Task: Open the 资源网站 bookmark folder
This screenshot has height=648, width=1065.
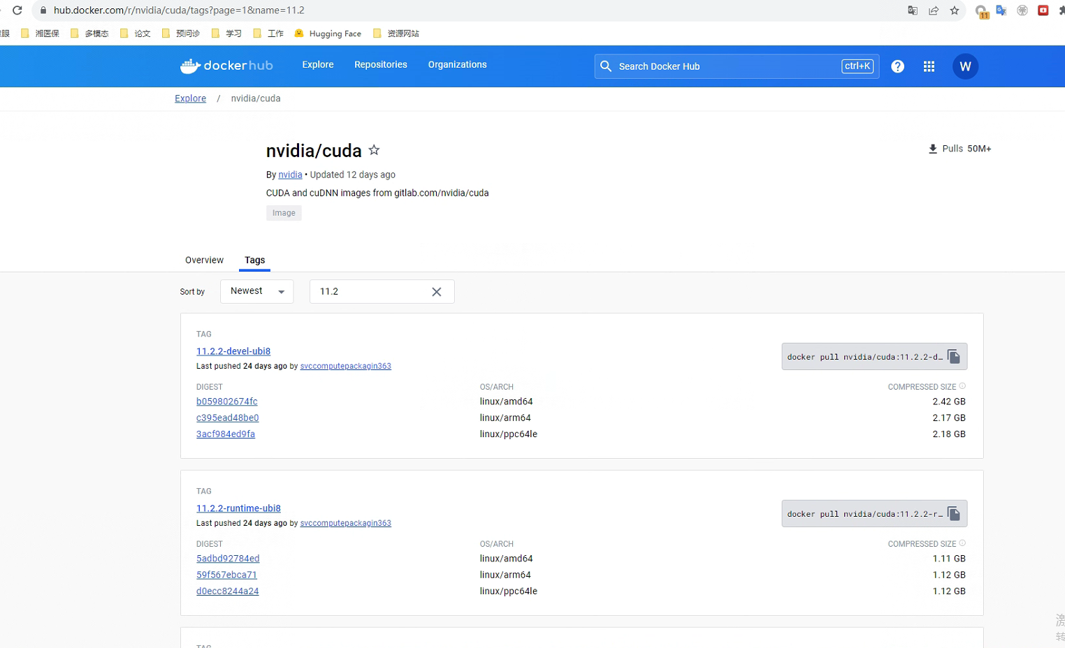Action: (x=396, y=34)
